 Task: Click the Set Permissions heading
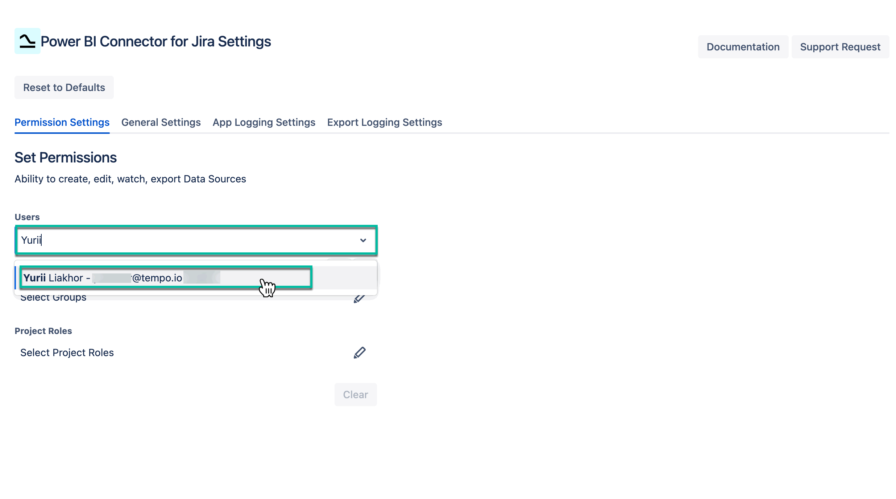65,157
